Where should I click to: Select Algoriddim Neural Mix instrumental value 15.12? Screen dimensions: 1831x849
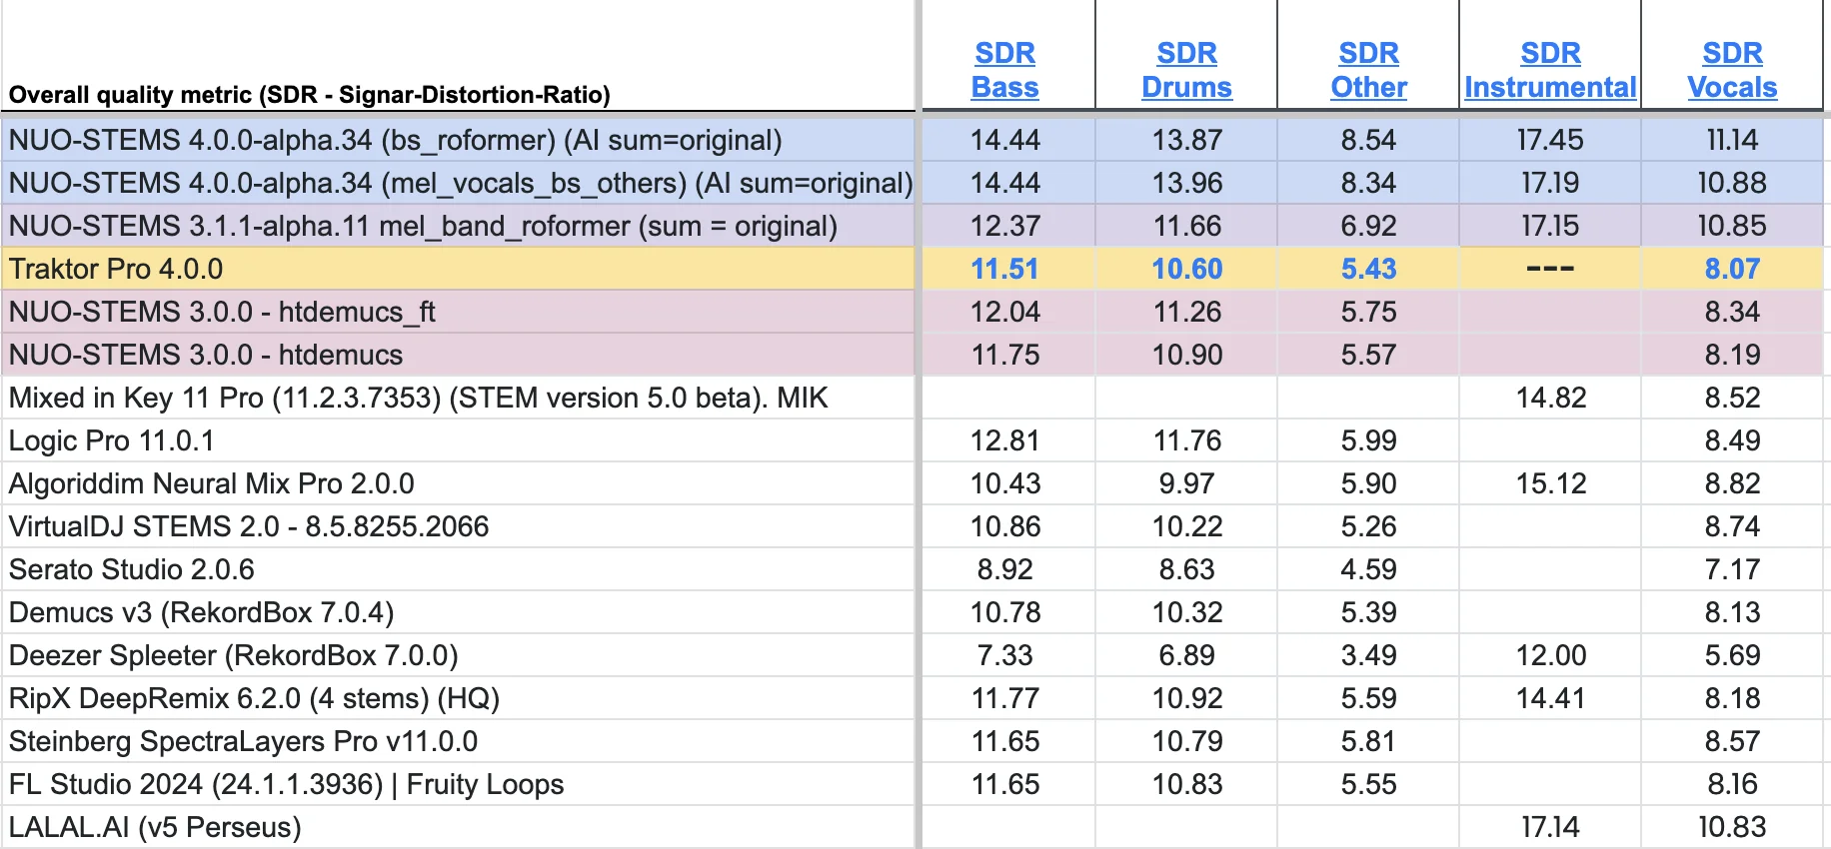pyautogui.click(x=1550, y=483)
